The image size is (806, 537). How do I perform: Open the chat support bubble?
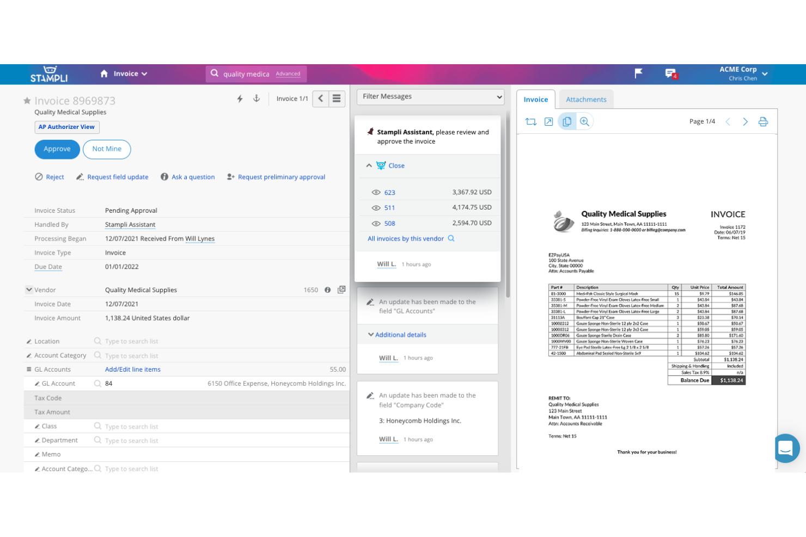click(x=786, y=448)
